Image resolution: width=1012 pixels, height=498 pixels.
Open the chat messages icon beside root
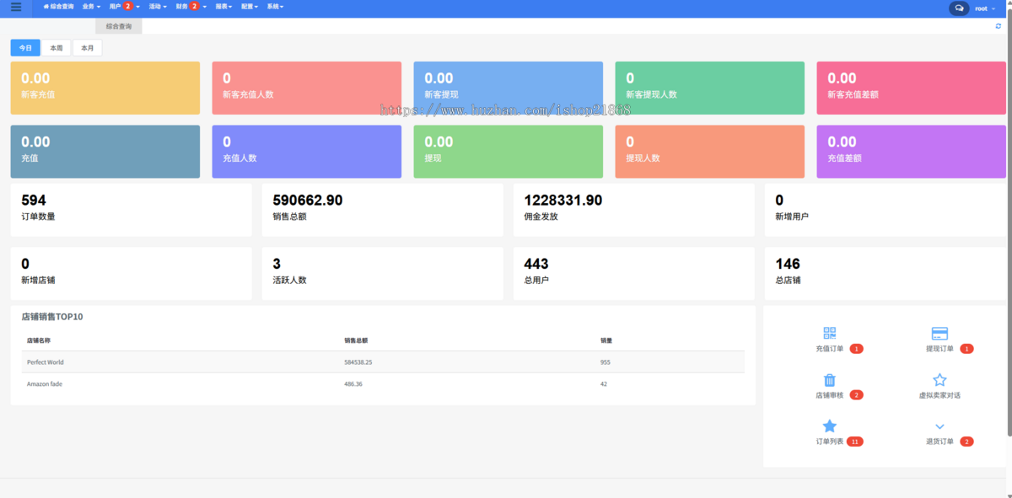click(x=959, y=8)
